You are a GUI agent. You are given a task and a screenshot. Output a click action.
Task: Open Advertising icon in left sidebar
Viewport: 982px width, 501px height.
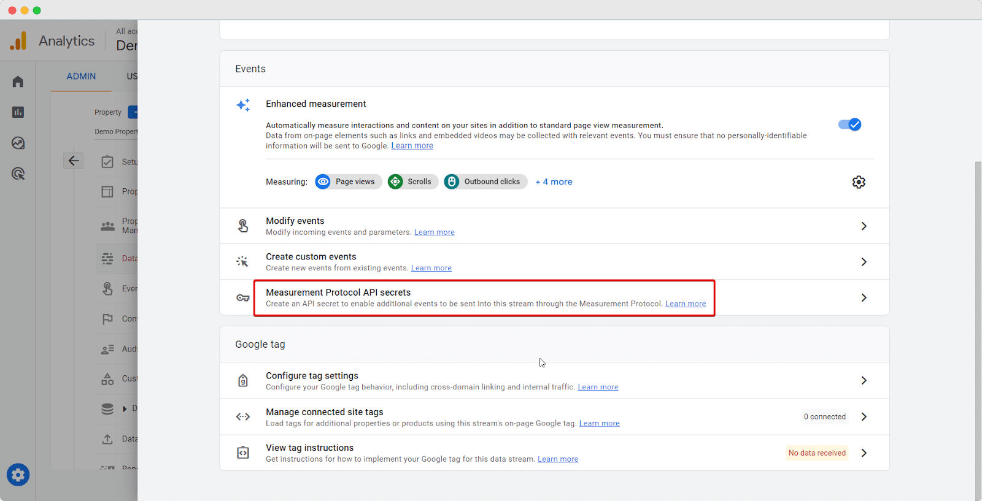(18, 174)
